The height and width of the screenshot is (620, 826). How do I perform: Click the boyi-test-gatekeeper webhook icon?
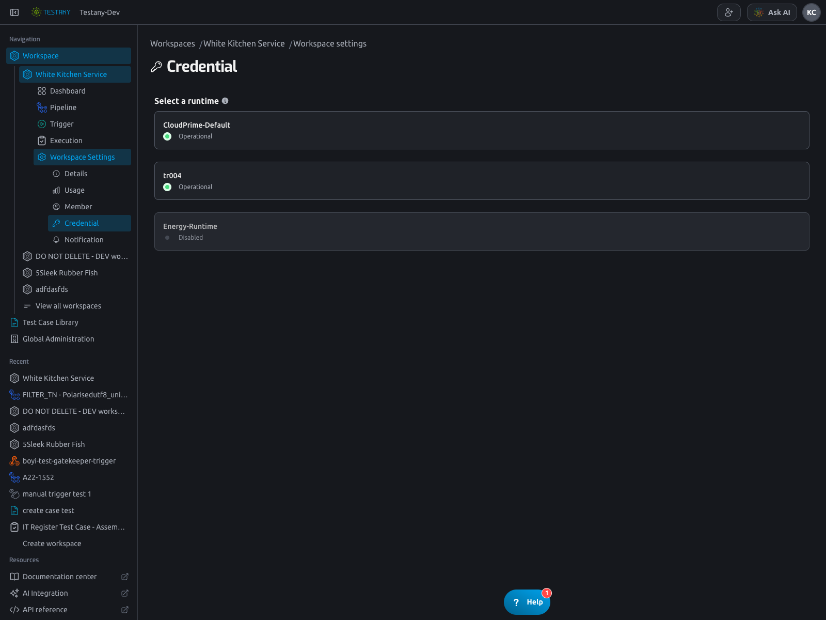(x=14, y=461)
